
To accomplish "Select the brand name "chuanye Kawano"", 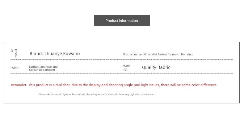I will point(62,54).
